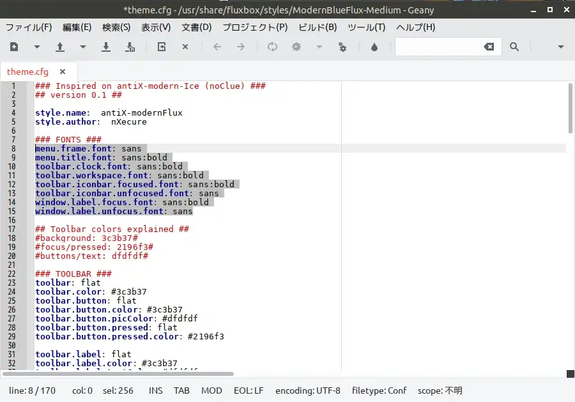
Task: Click the Save All icon
Action: click(x=130, y=47)
